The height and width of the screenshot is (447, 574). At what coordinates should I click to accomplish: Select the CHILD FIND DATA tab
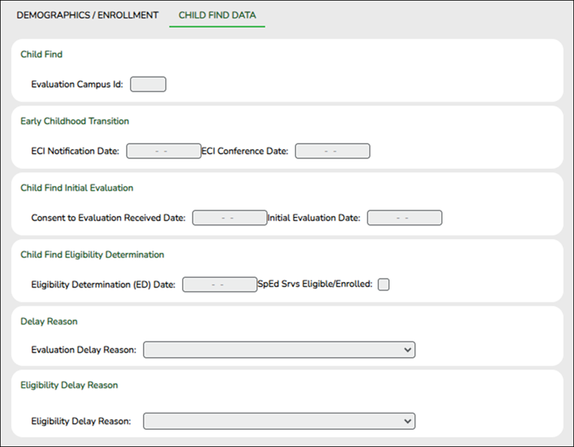pos(217,14)
